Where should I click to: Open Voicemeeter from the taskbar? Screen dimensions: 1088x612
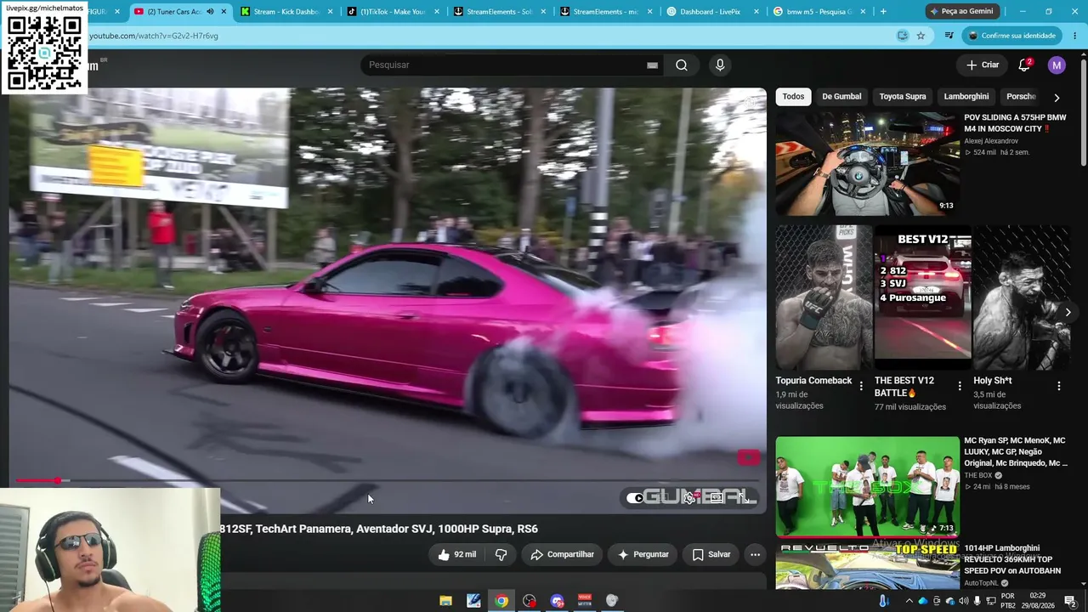[x=585, y=601]
